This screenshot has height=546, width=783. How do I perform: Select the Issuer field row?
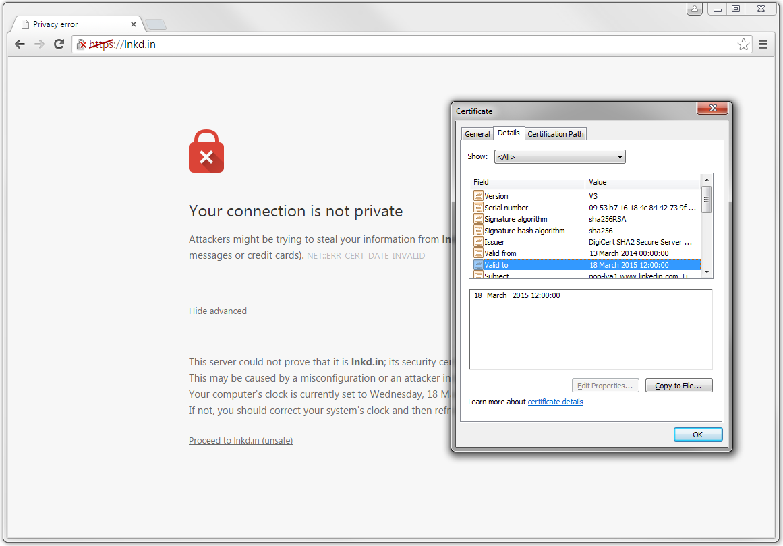[587, 242]
